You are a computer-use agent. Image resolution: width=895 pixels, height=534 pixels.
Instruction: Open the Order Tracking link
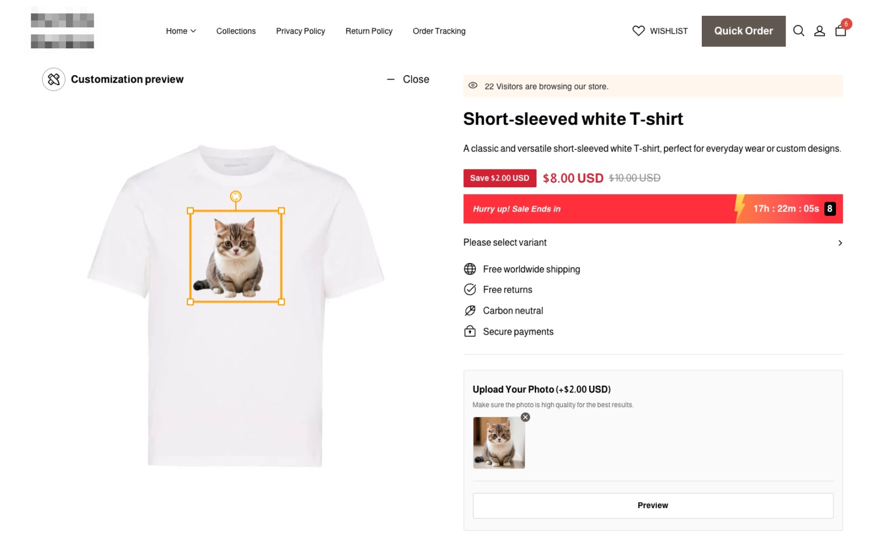point(439,31)
